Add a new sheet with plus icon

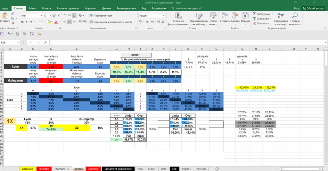pyautogui.click(x=217, y=169)
